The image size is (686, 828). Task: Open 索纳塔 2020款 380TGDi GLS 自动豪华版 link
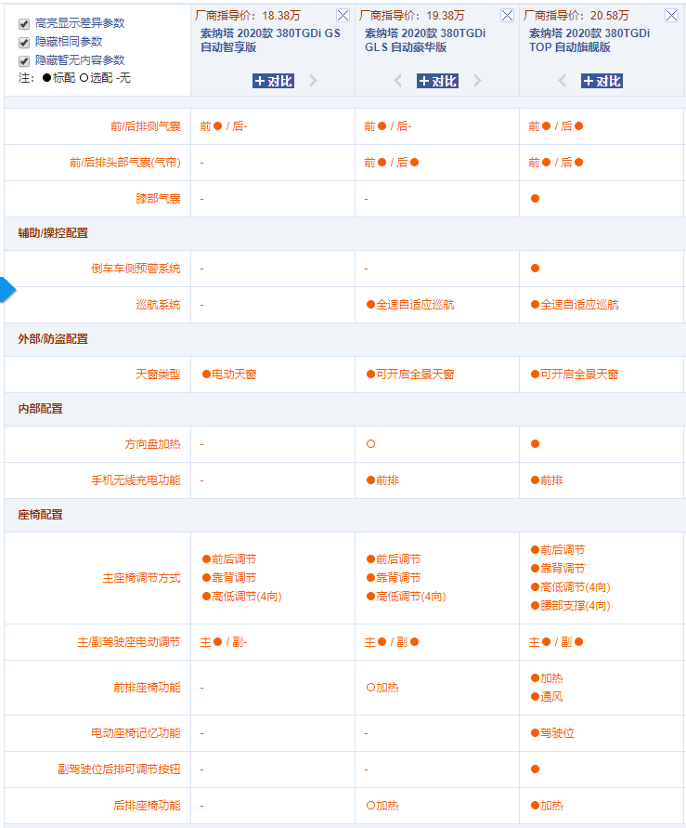(x=425, y=40)
